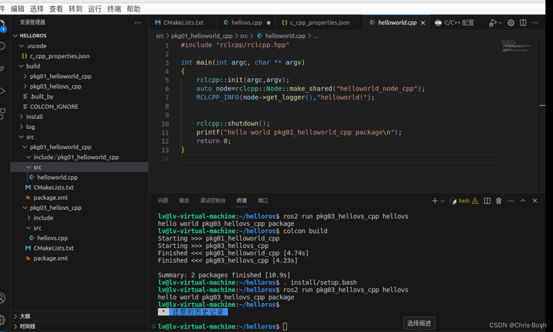Switch to the hellovs.cpp editor tab
This screenshot has height=332, width=553.
pyautogui.click(x=247, y=23)
